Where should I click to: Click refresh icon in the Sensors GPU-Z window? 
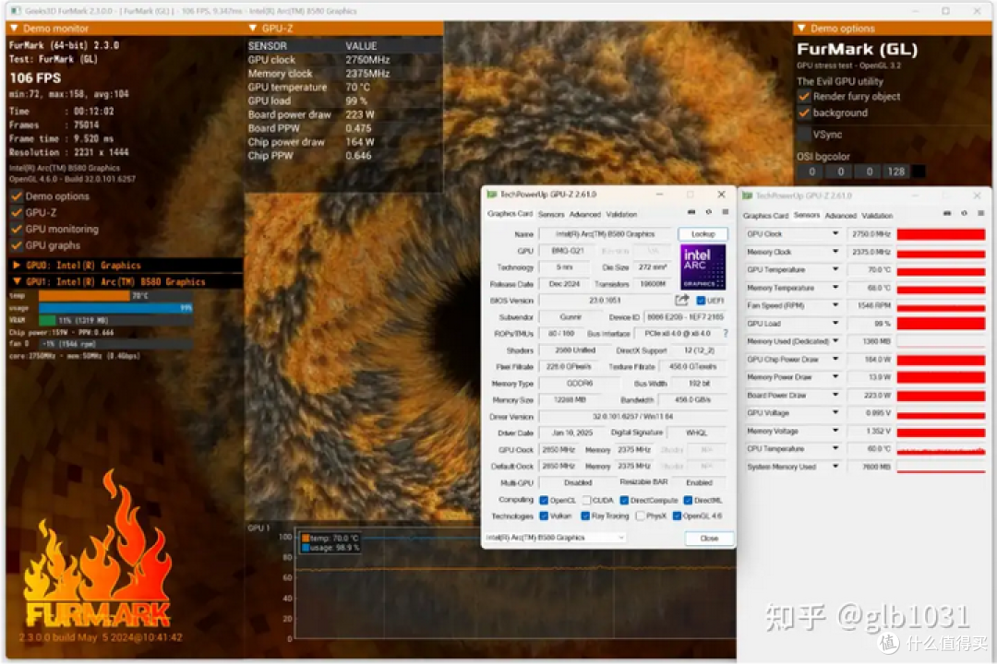click(964, 214)
